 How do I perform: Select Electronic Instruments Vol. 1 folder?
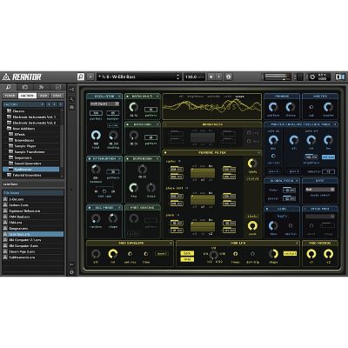tap(34, 117)
